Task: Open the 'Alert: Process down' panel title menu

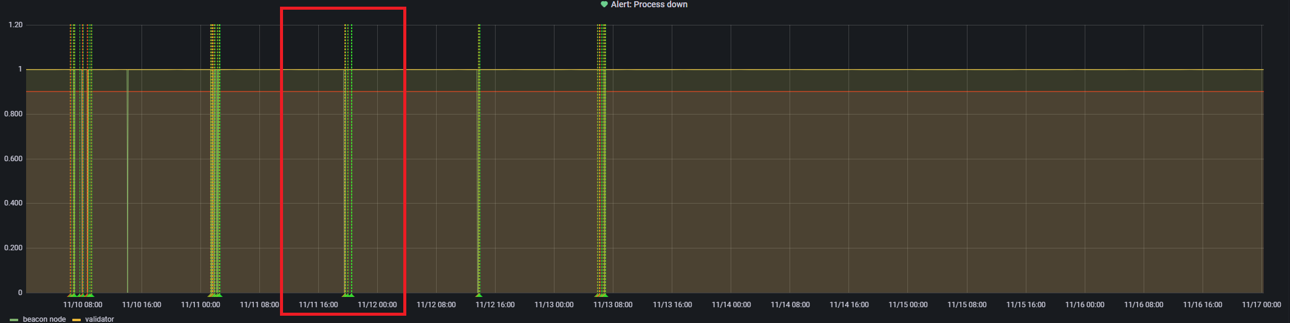Action: click(x=649, y=4)
